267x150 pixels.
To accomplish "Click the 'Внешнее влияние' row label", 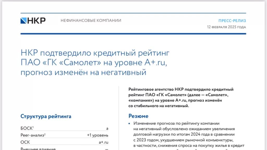I will tap(38, 149).
